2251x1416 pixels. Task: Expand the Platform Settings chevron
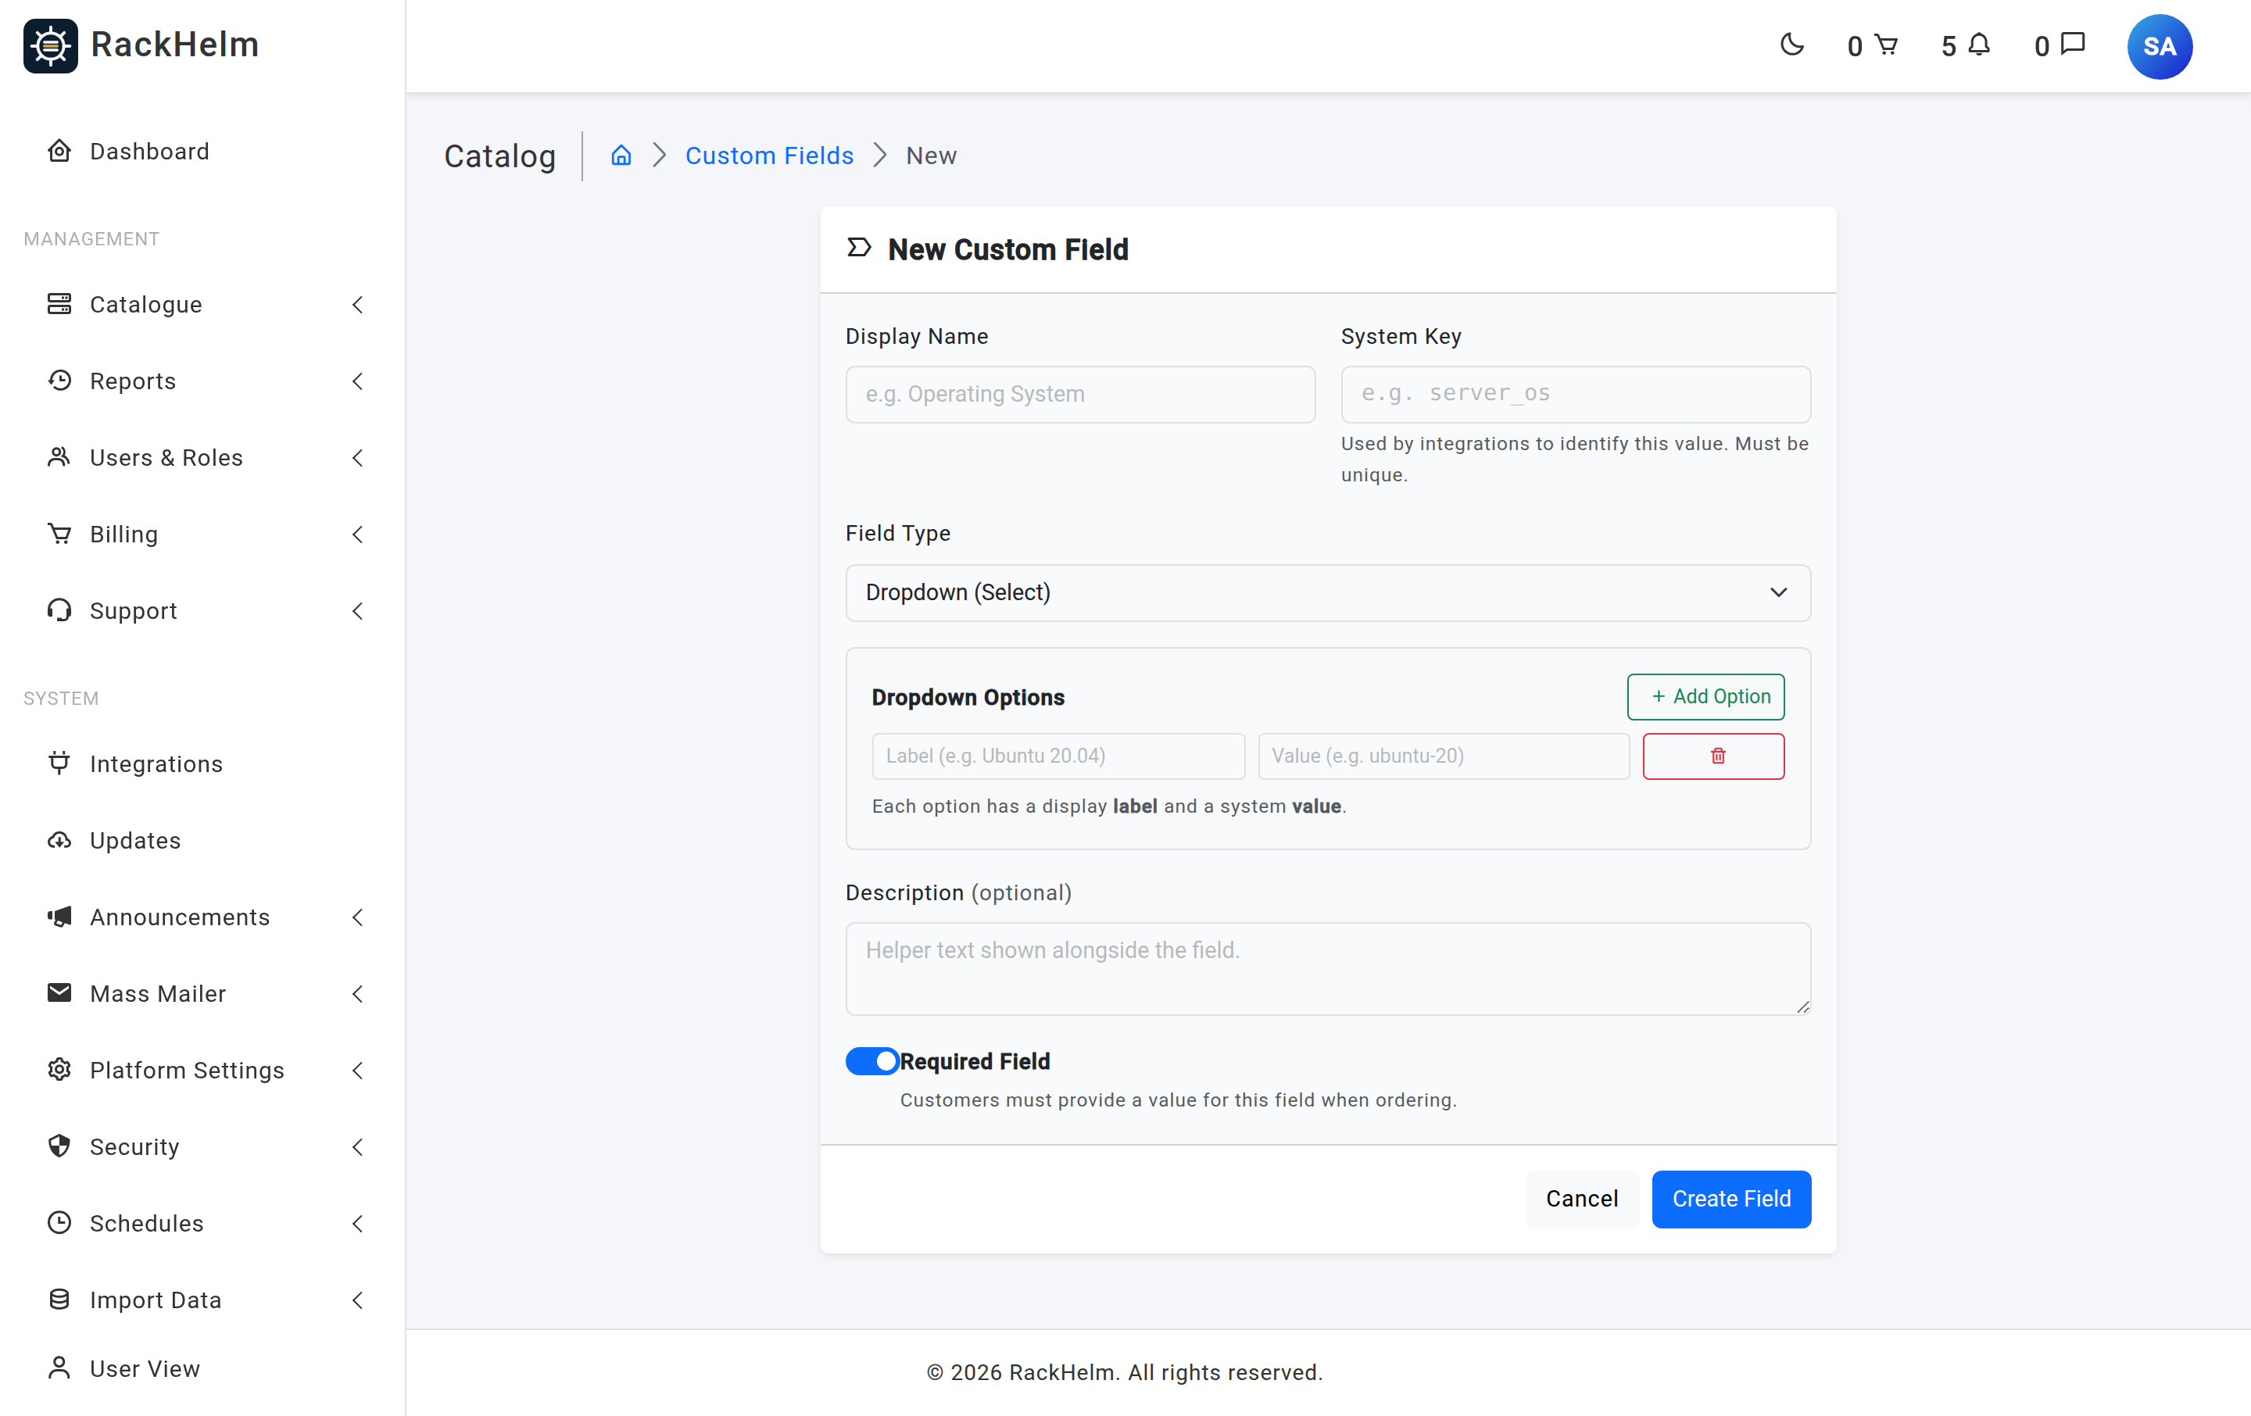pos(357,1070)
